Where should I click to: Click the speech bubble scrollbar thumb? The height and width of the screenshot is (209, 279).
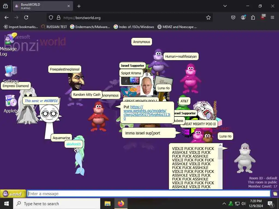[x=220, y=153]
